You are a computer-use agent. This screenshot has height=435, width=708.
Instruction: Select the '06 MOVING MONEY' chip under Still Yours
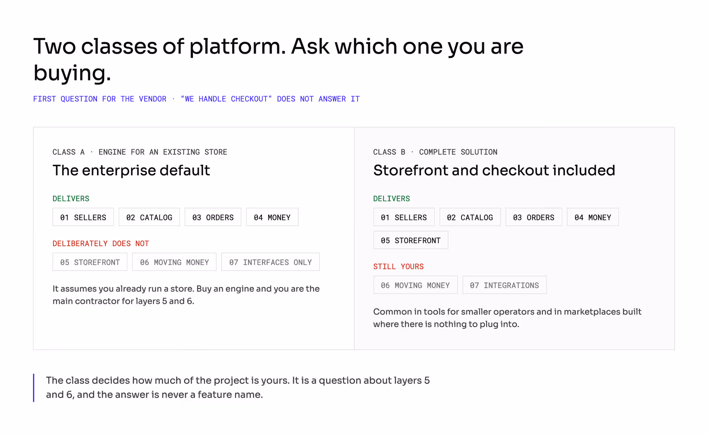416,285
